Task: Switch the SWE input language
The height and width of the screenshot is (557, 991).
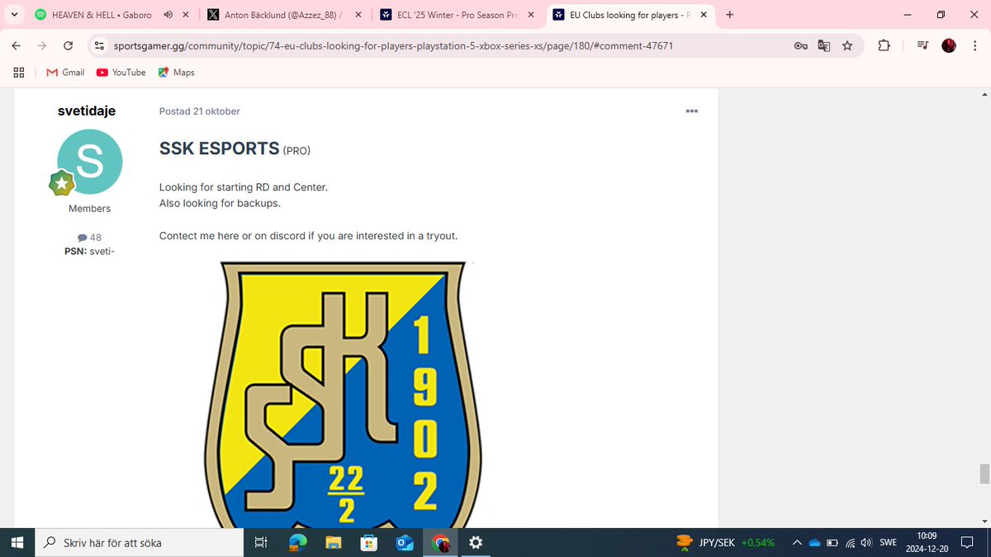Action: (x=888, y=543)
